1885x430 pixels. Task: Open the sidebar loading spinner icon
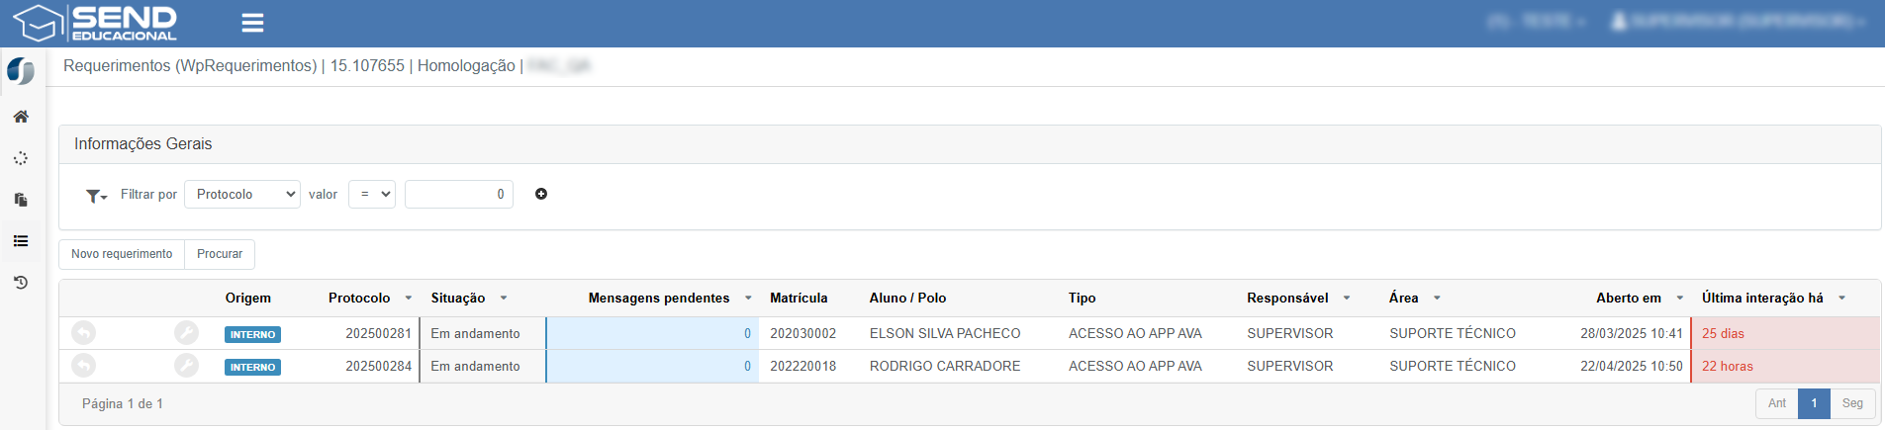(21, 158)
